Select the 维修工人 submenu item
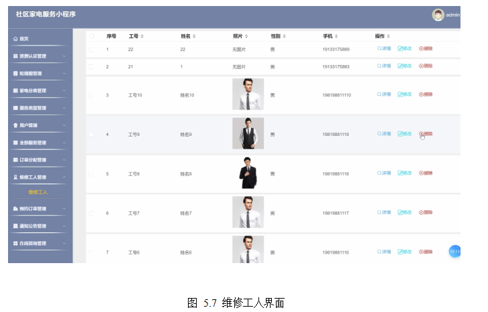Screen dimensions: 488x312 tap(38, 192)
